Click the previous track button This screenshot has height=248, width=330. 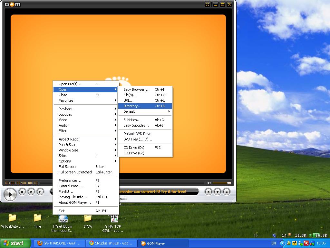31,192
